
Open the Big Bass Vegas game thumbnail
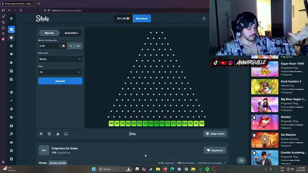265,105
